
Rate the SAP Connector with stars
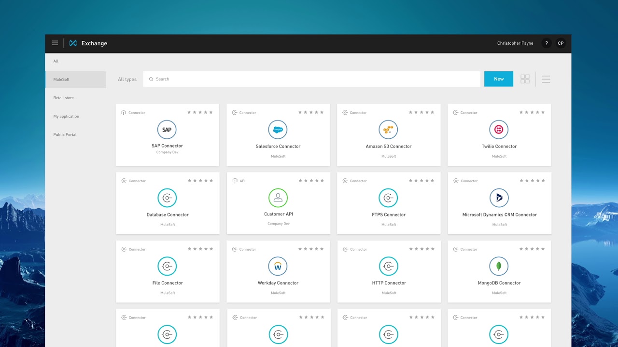click(200, 112)
